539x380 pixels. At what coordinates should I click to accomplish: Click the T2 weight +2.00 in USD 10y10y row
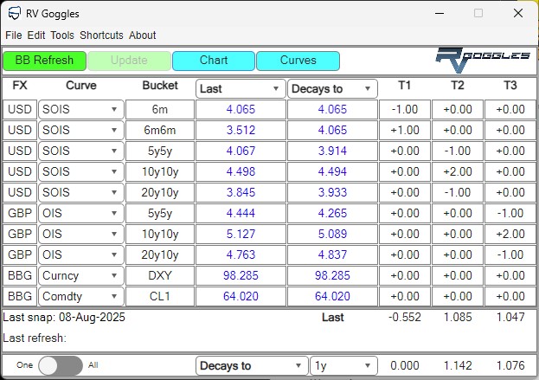point(458,172)
